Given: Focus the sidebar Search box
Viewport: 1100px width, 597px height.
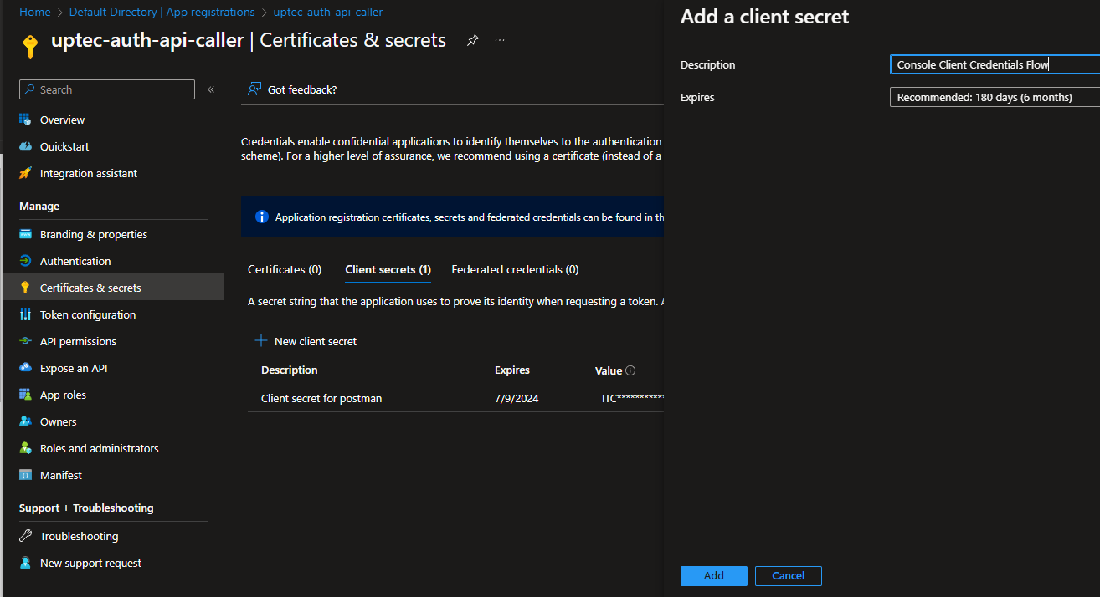Looking at the screenshot, I should (115, 89).
